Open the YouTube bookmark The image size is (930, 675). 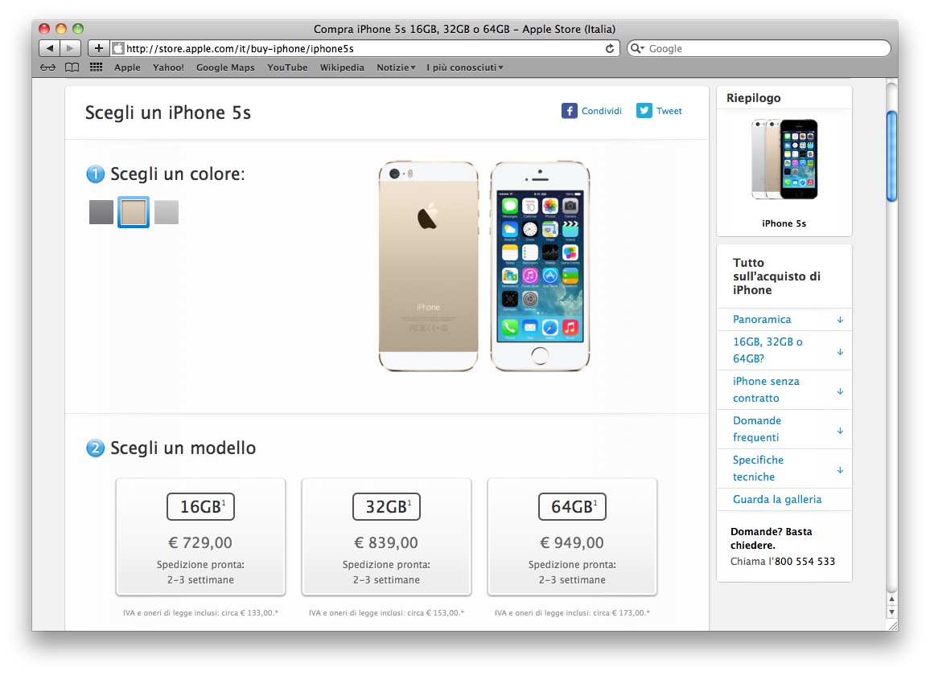pos(287,67)
